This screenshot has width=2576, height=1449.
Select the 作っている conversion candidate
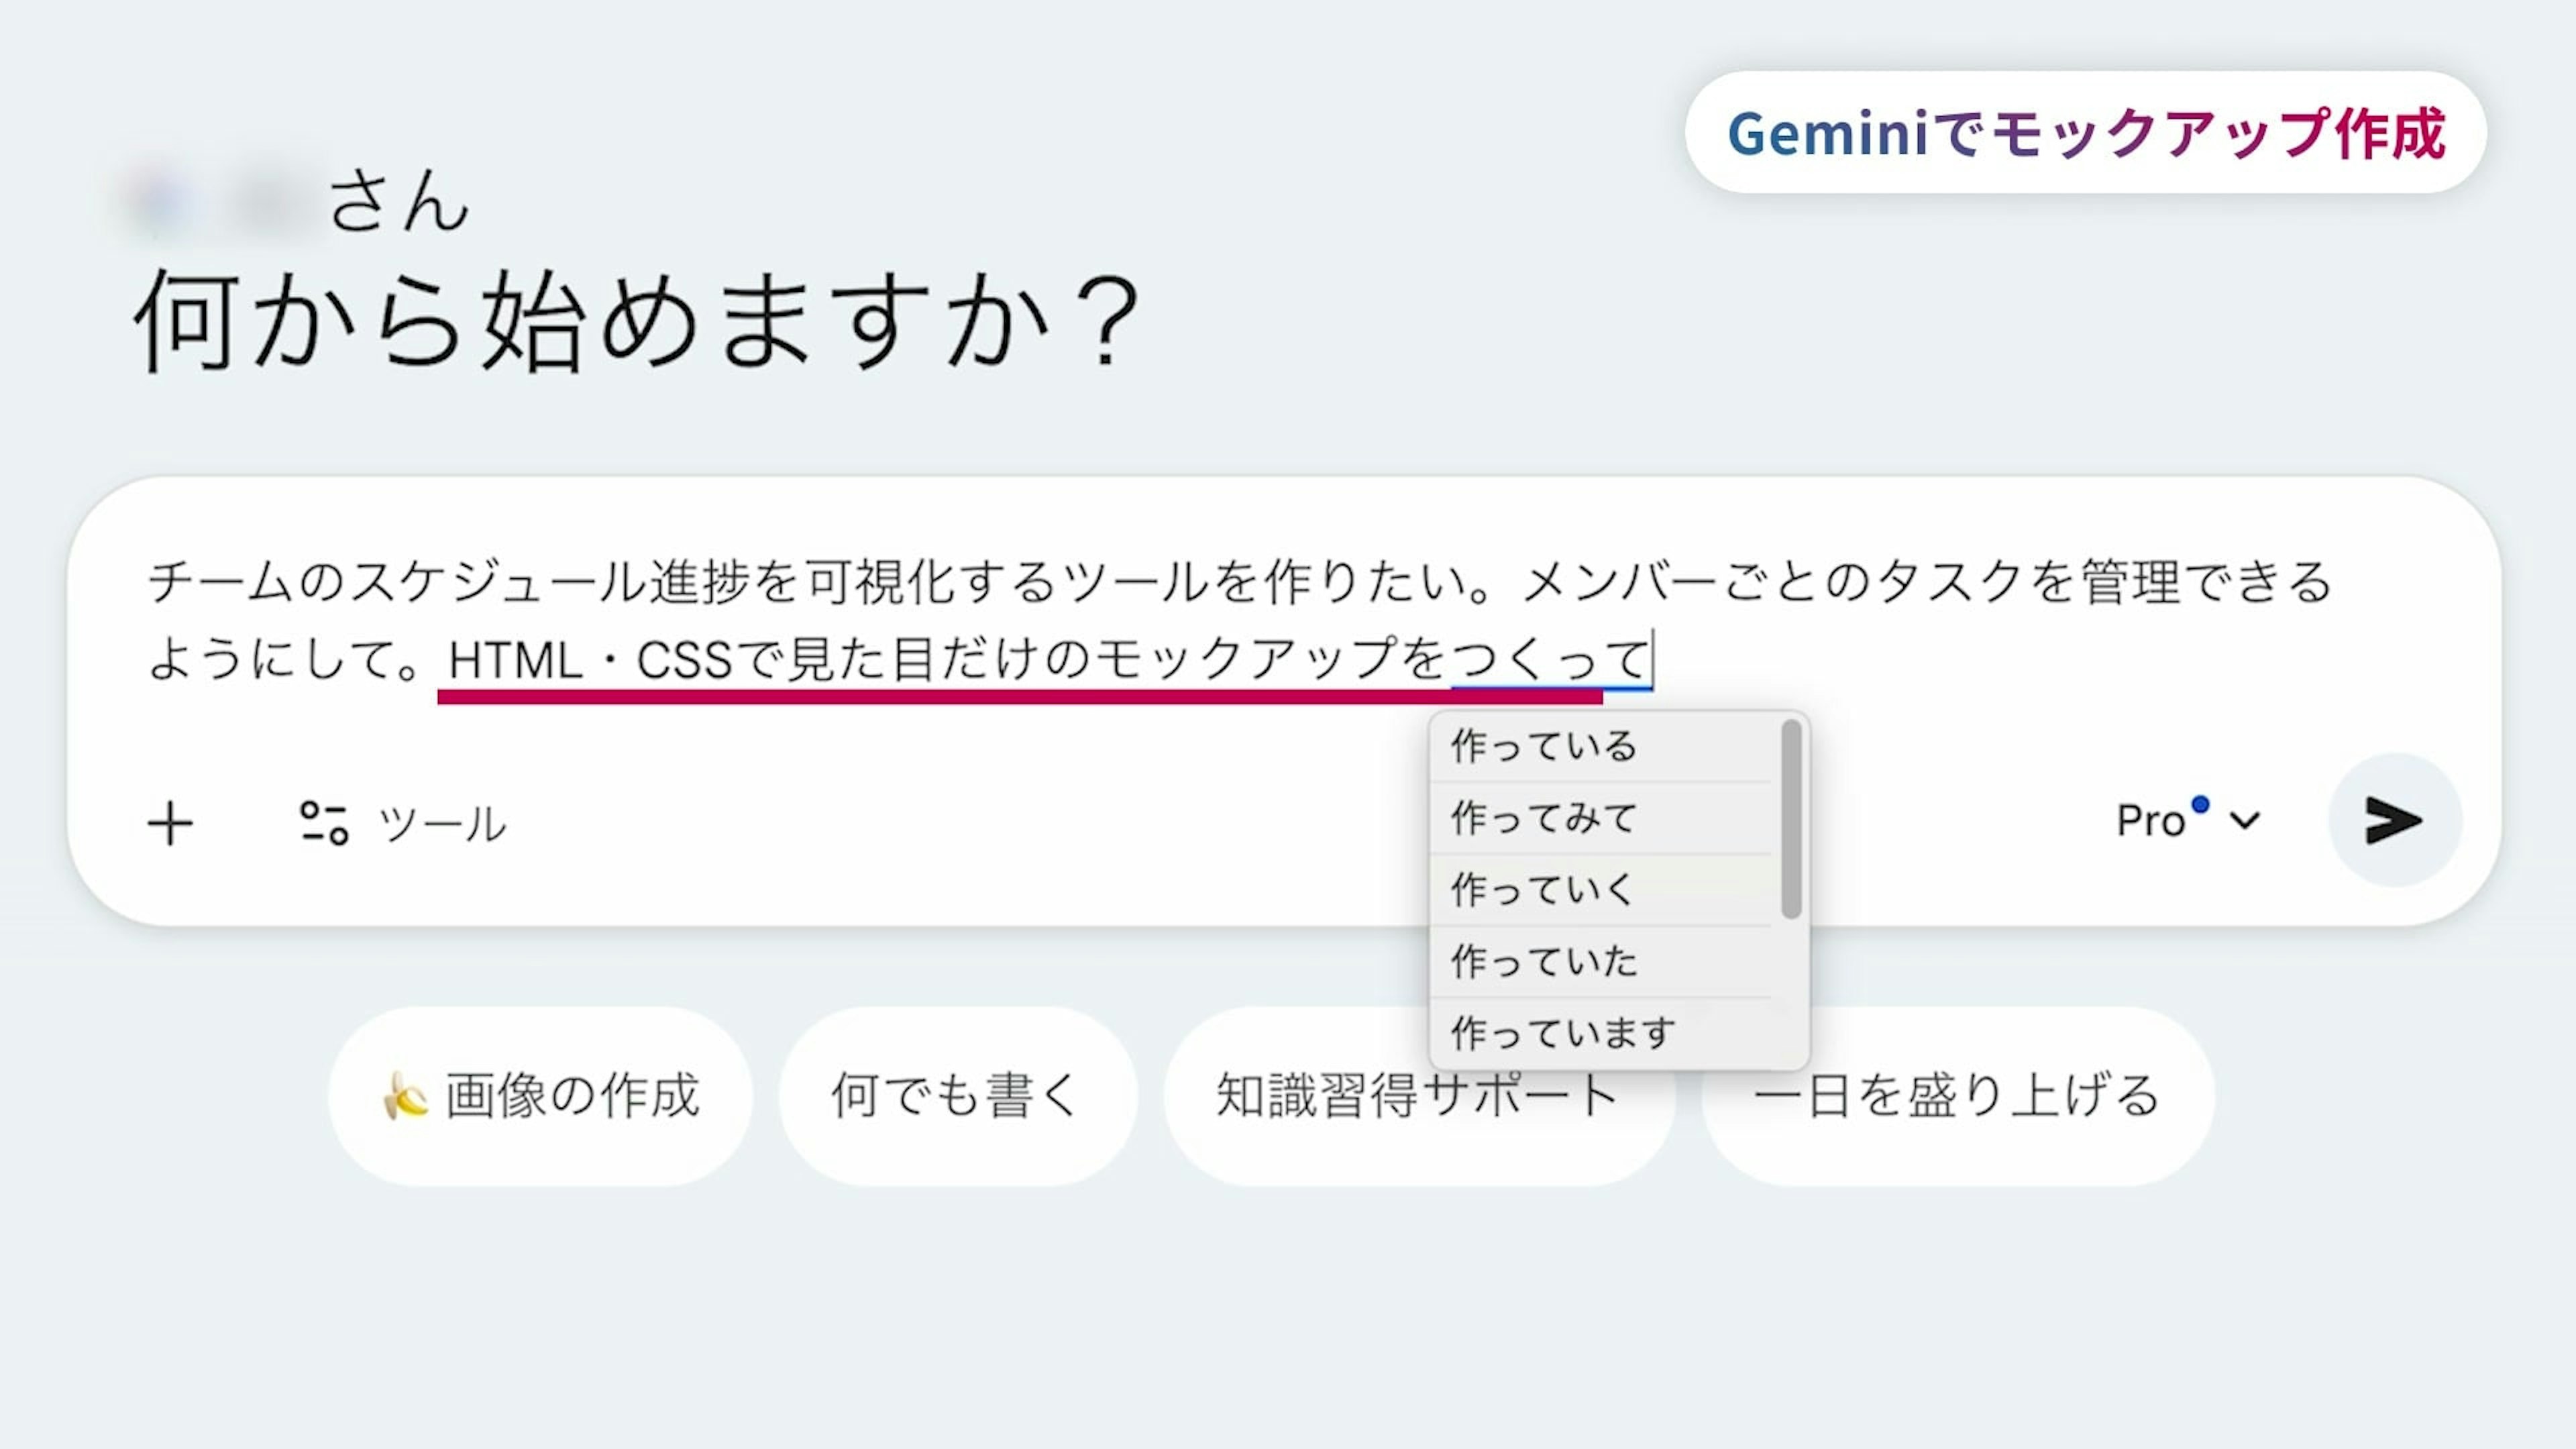(1544, 746)
